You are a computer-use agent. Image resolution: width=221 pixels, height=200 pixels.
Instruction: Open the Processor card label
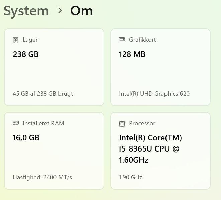(142, 123)
